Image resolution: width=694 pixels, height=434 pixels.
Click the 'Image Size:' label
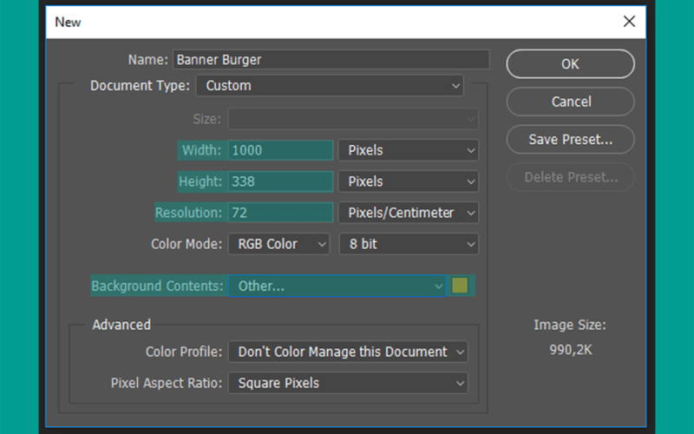click(x=570, y=325)
